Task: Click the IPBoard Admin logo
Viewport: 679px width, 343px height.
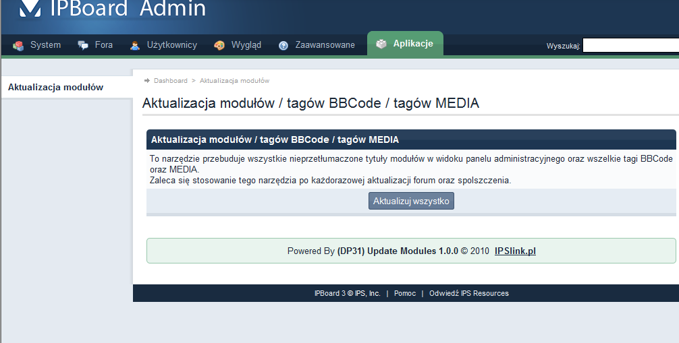Action: coord(113,9)
